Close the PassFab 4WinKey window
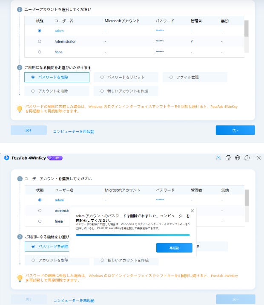Viewport: 264px width, 305px height. coord(259,158)
